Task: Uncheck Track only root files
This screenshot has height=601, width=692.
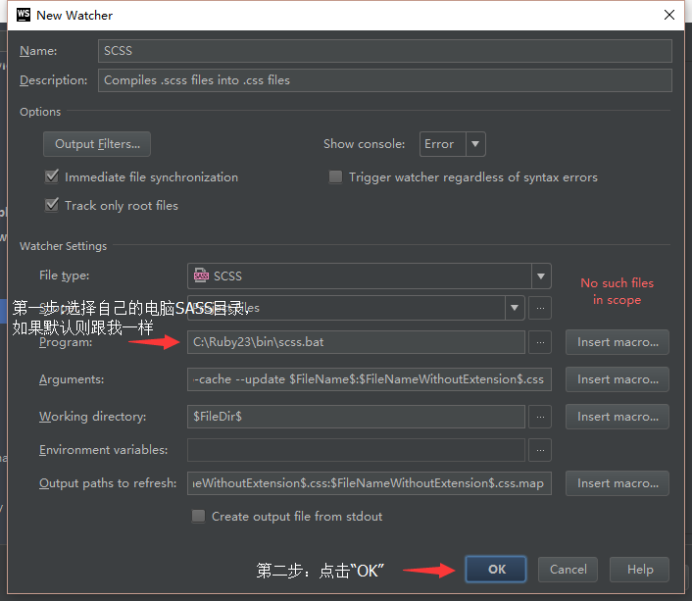Action: pyautogui.click(x=52, y=205)
